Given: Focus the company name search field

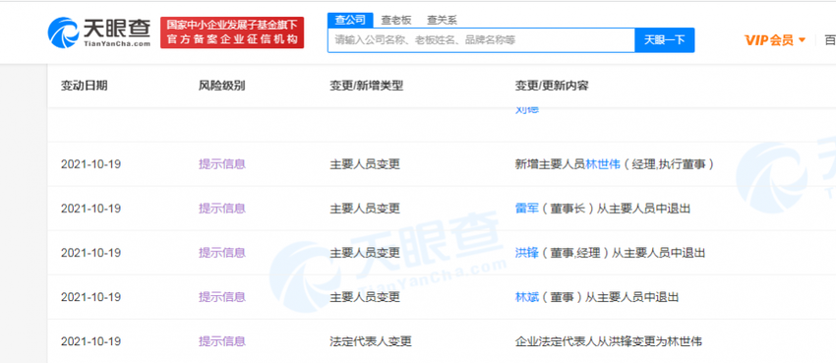Looking at the screenshot, I should pyautogui.click(x=481, y=40).
